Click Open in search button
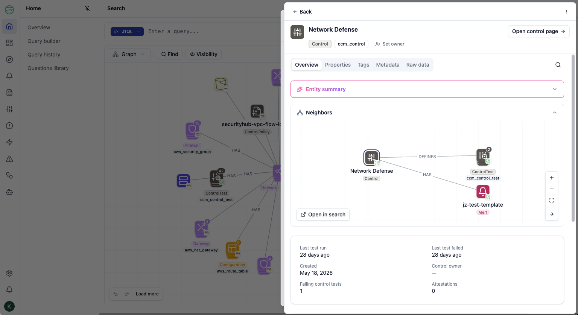 [x=323, y=215]
